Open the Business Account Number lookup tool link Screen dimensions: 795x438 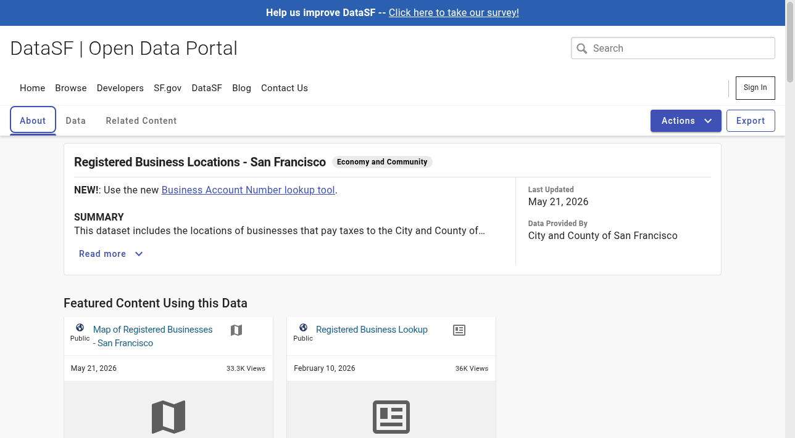click(x=248, y=190)
